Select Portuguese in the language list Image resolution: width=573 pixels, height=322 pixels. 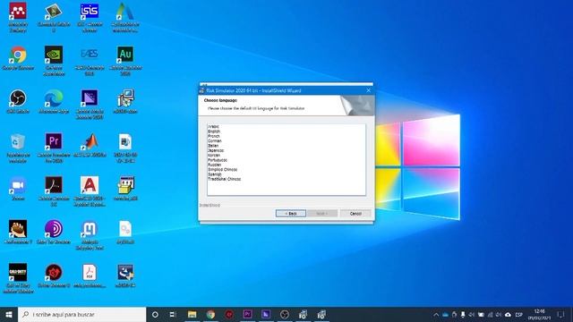coord(218,160)
